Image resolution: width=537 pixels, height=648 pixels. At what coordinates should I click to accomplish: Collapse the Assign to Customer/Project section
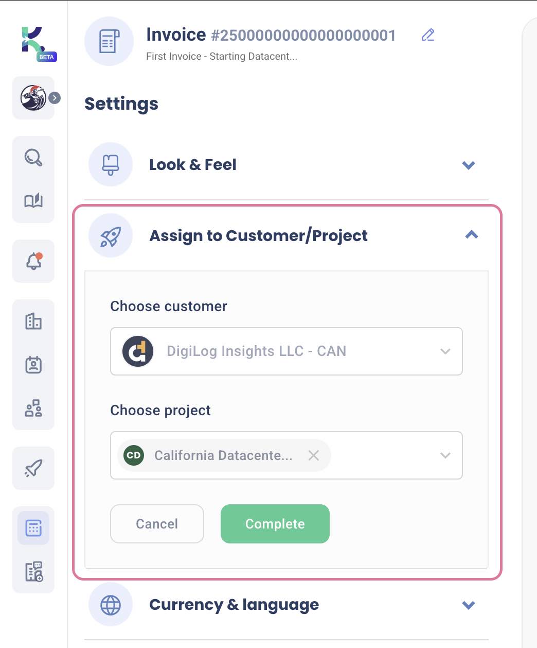tap(471, 235)
